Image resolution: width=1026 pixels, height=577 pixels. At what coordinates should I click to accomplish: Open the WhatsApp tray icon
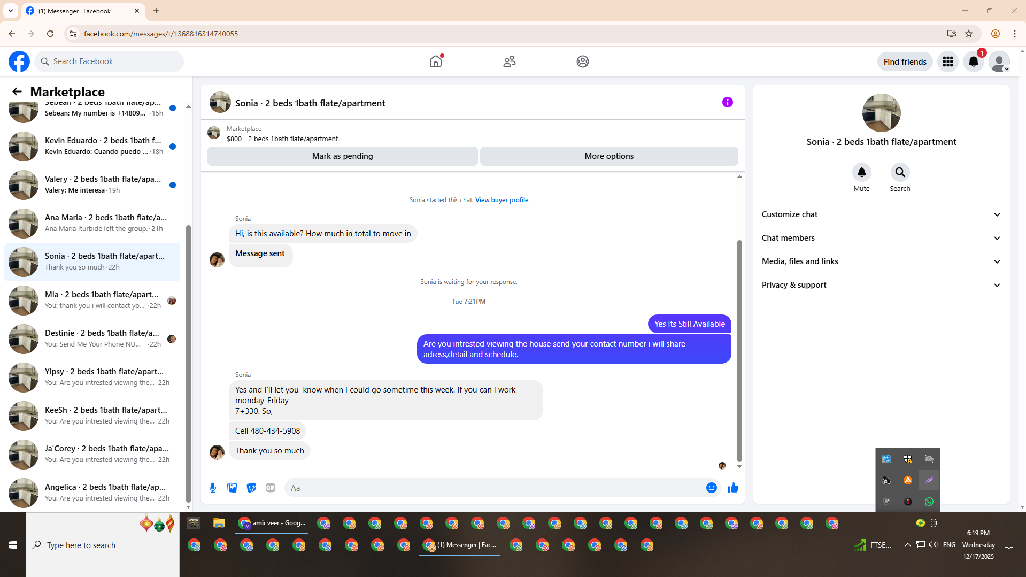coord(929,502)
